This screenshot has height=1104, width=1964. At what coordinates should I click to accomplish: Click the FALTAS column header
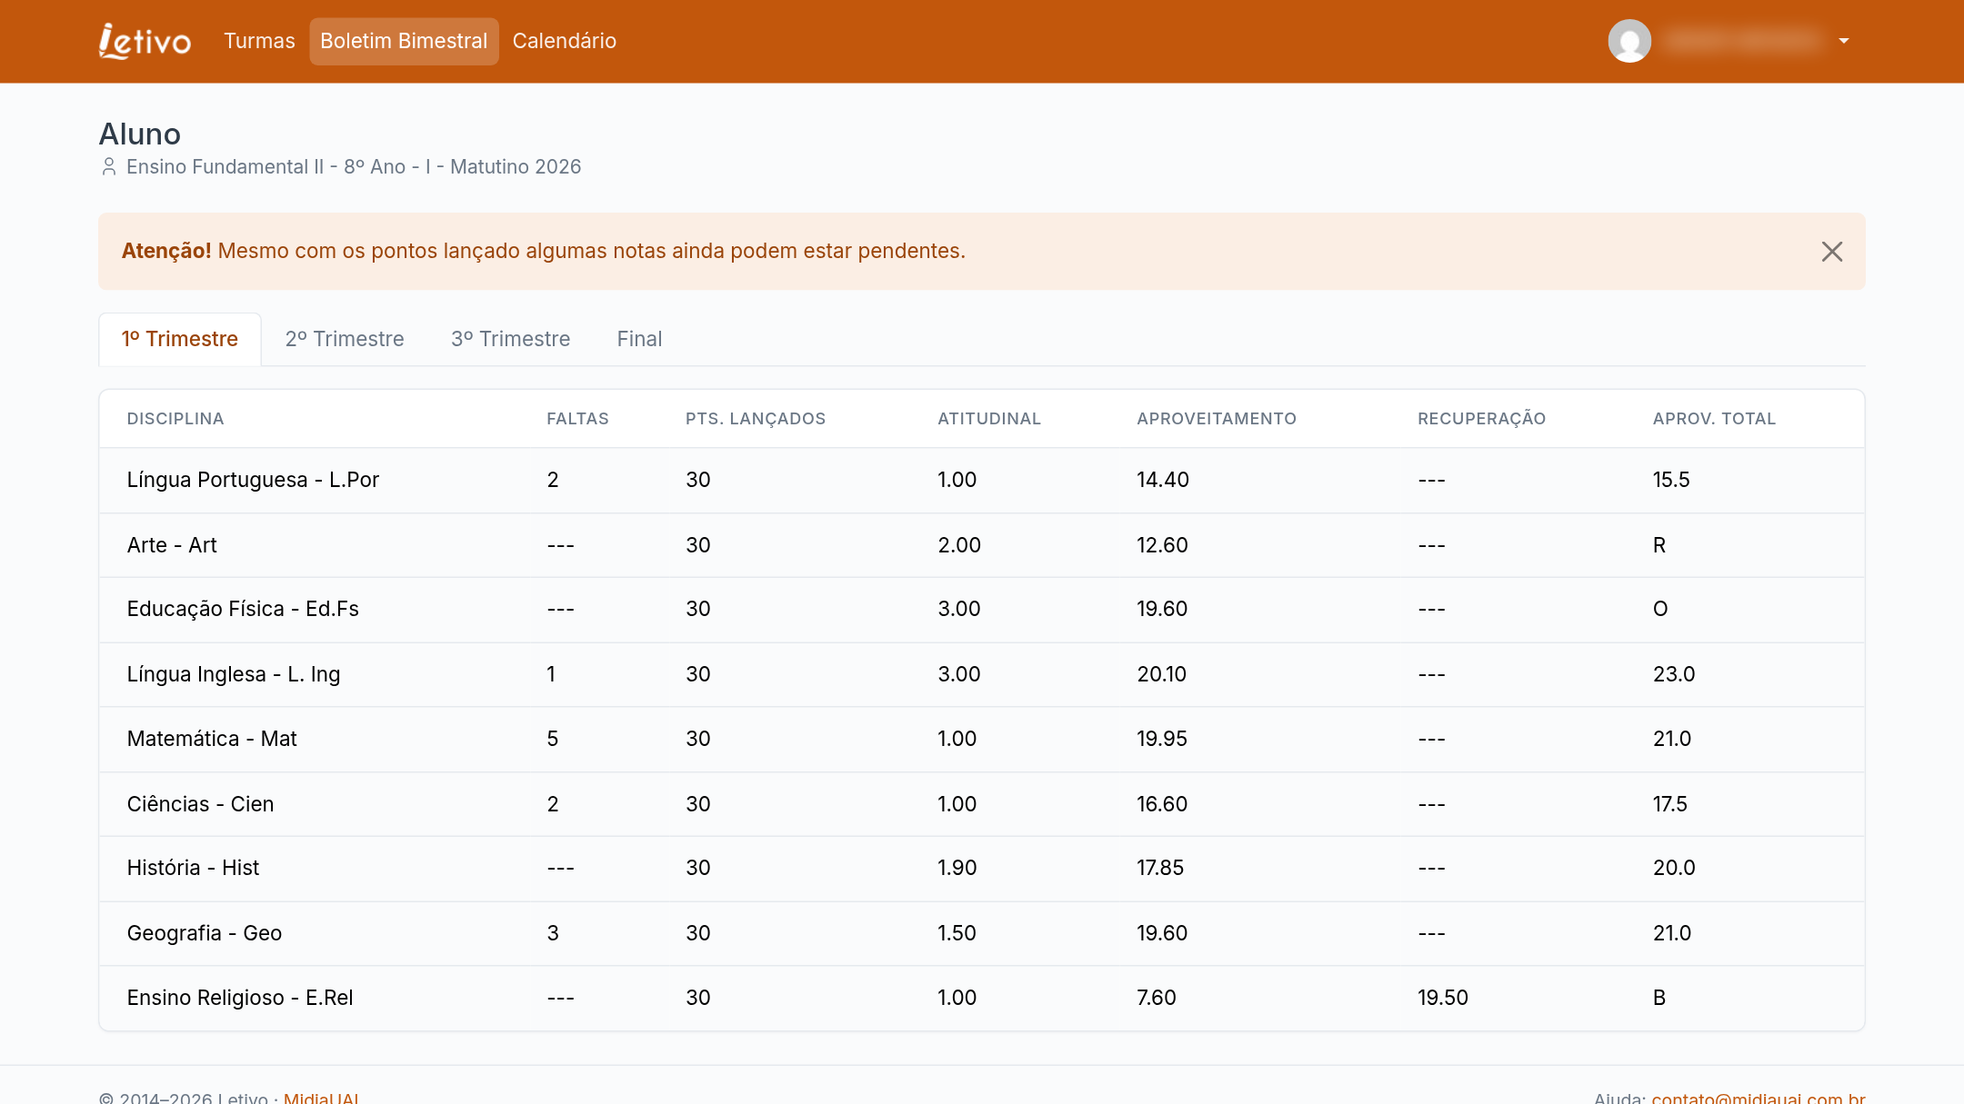click(577, 419)
